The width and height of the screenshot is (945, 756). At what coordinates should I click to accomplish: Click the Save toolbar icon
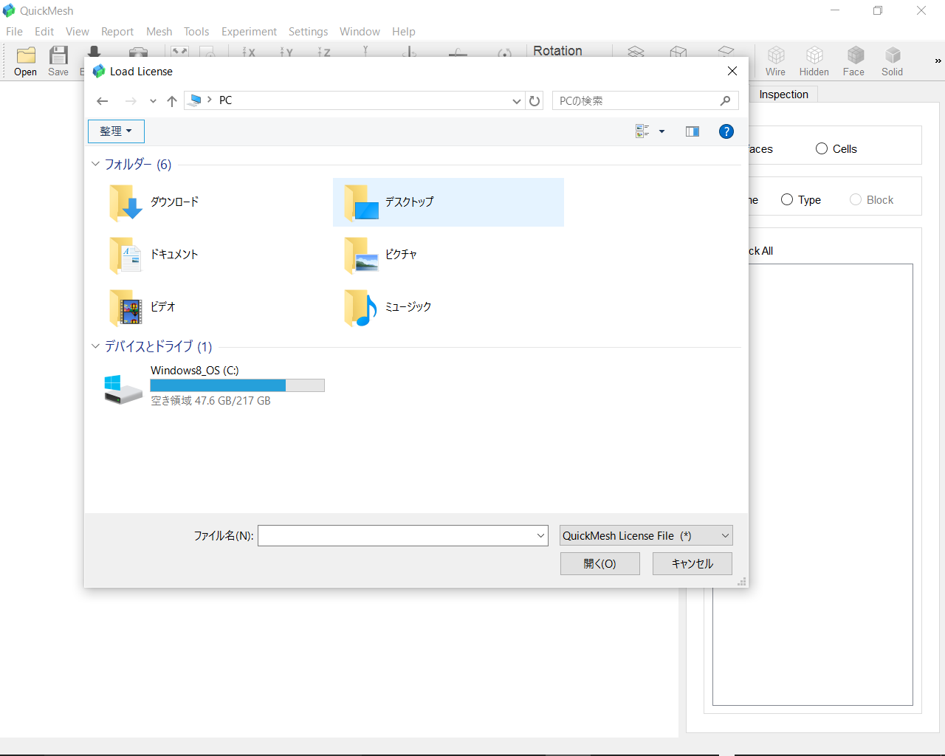pos(58,61)
